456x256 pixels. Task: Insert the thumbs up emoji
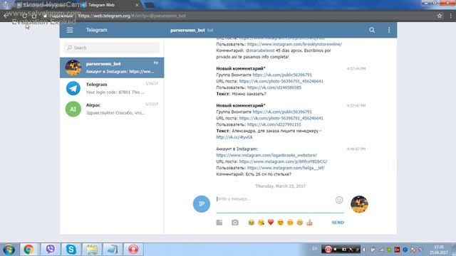[x=309, y=223]
